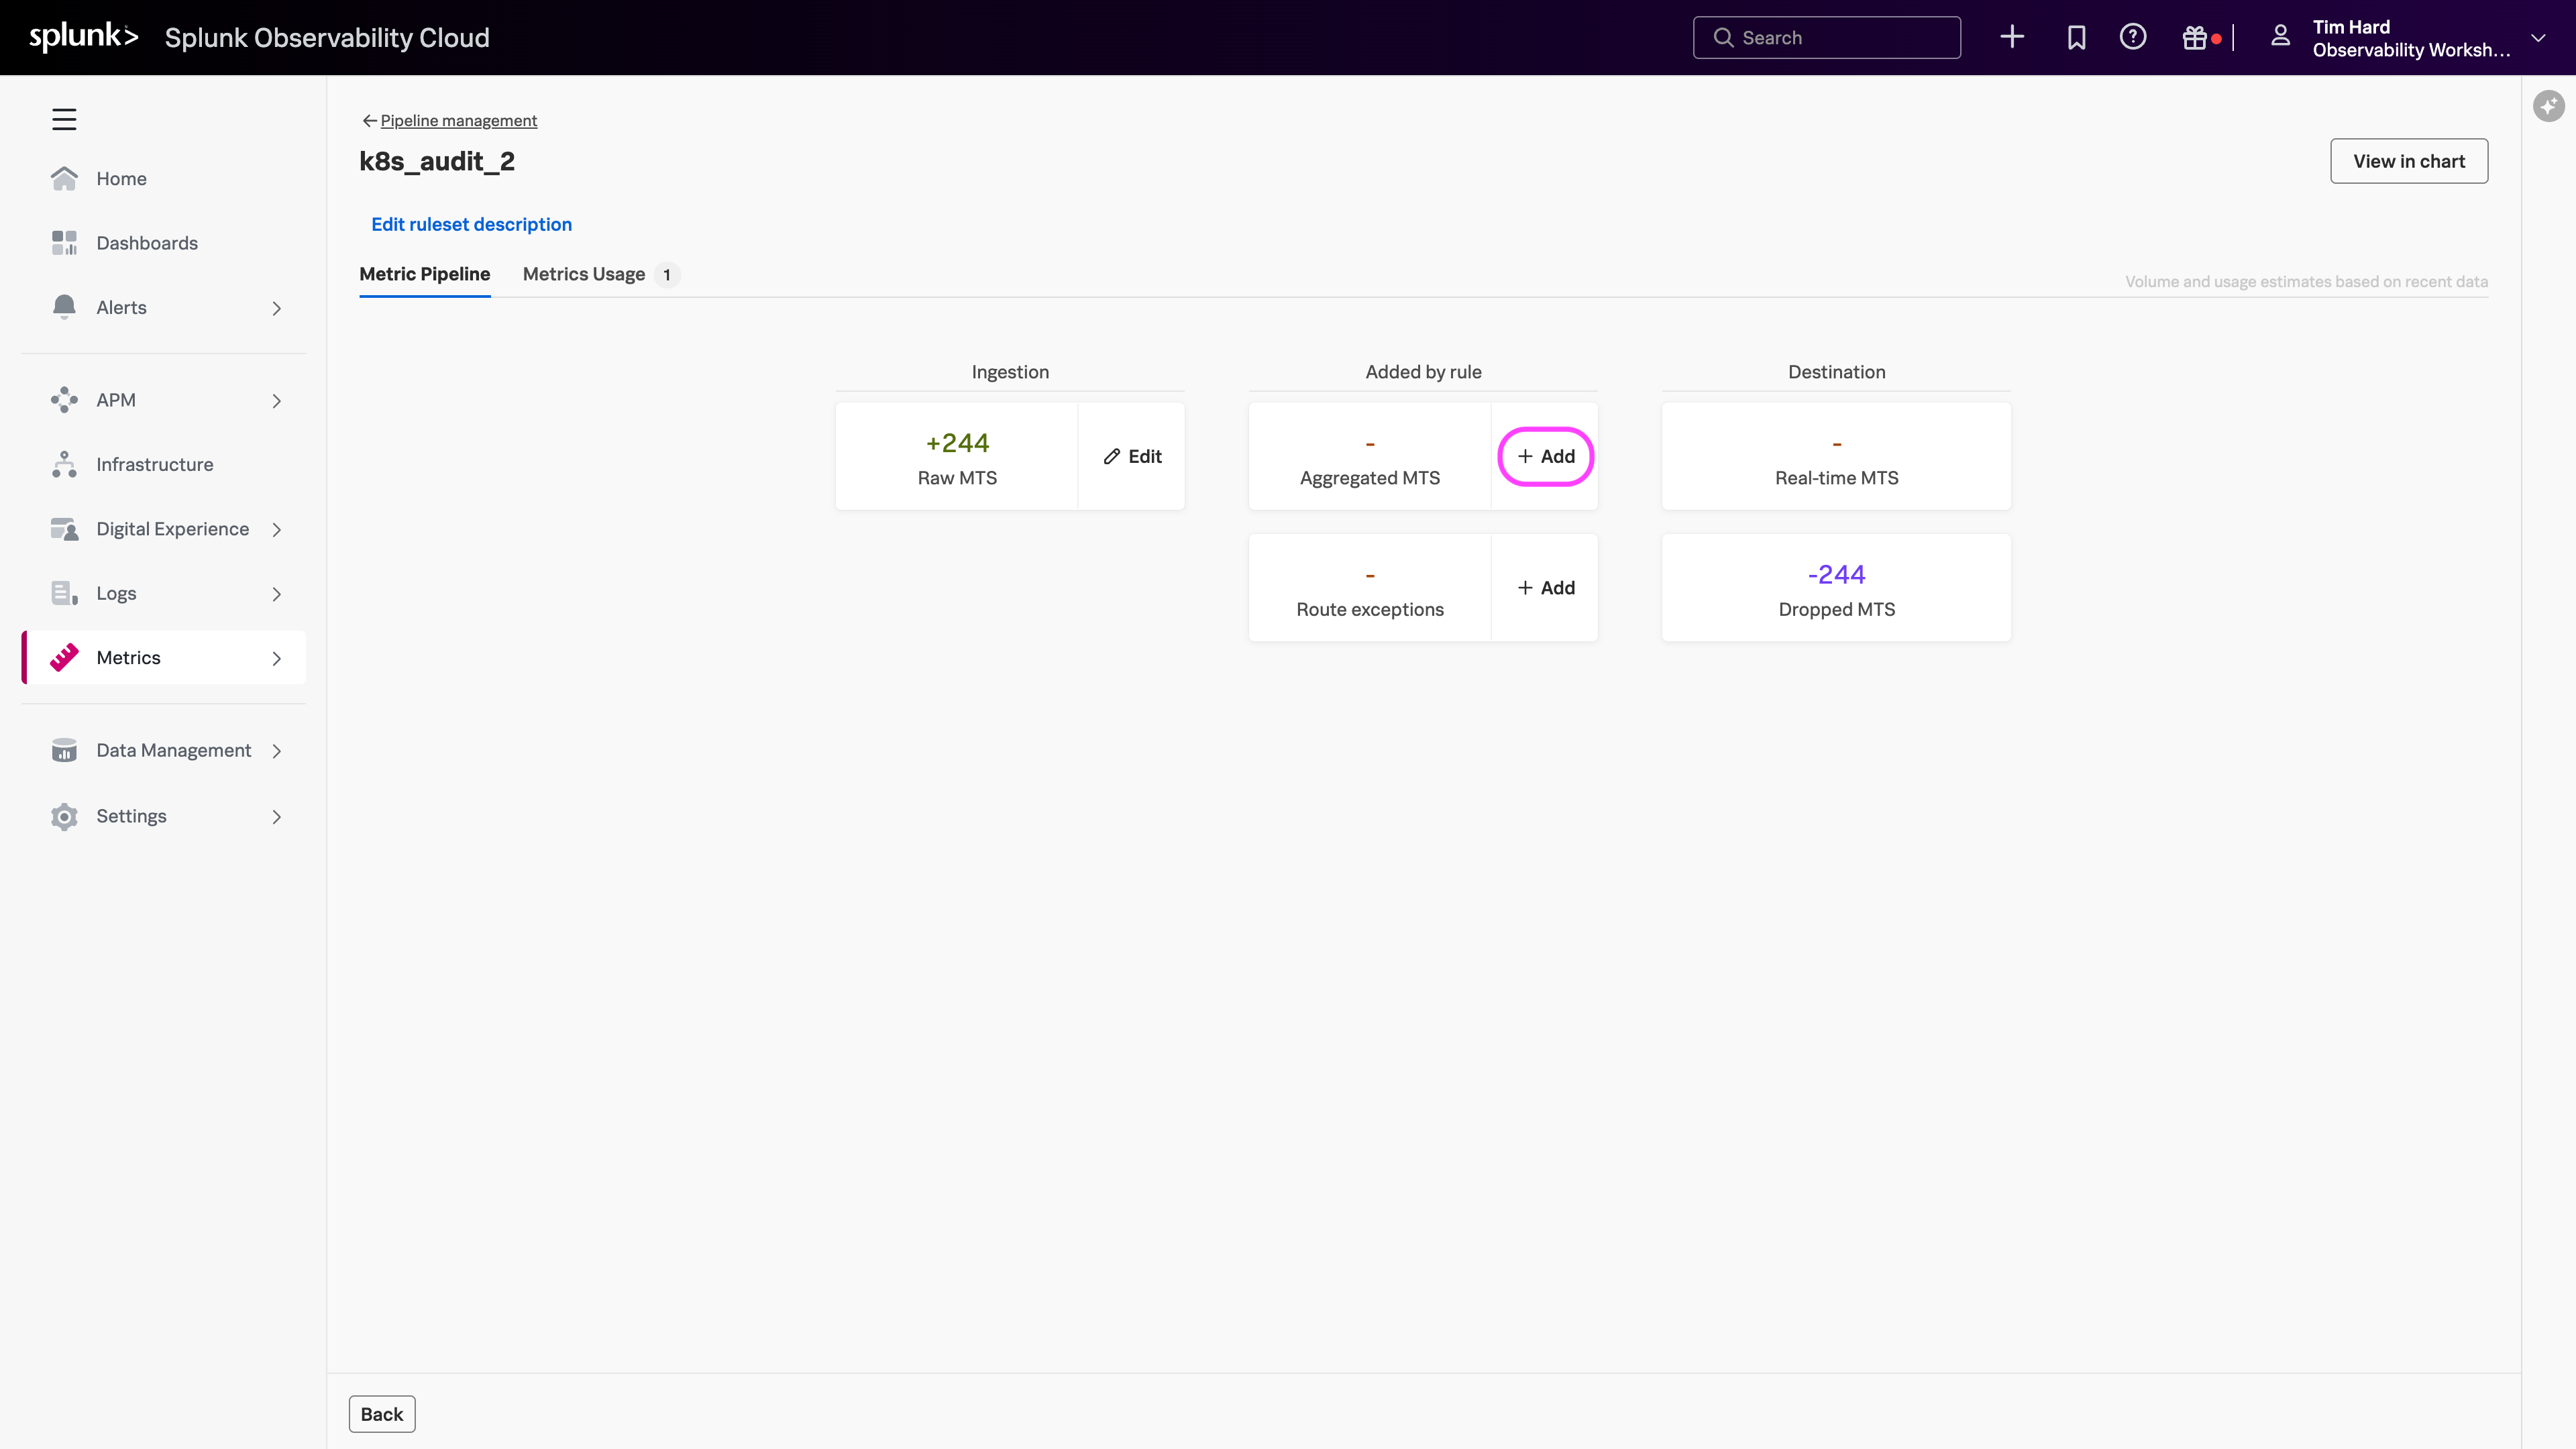Click the Edit ruleset description link
This screenshot has width=2576, height=1449.
tap(472, 224)
